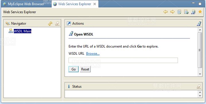Click the Browse... link
Screen dimensions: 206x104
(x=93, y=54)
